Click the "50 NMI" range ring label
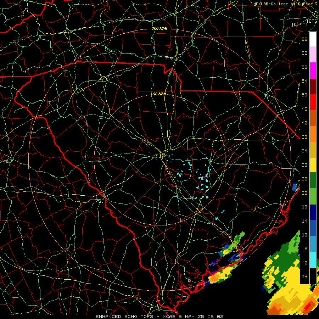 159,94
